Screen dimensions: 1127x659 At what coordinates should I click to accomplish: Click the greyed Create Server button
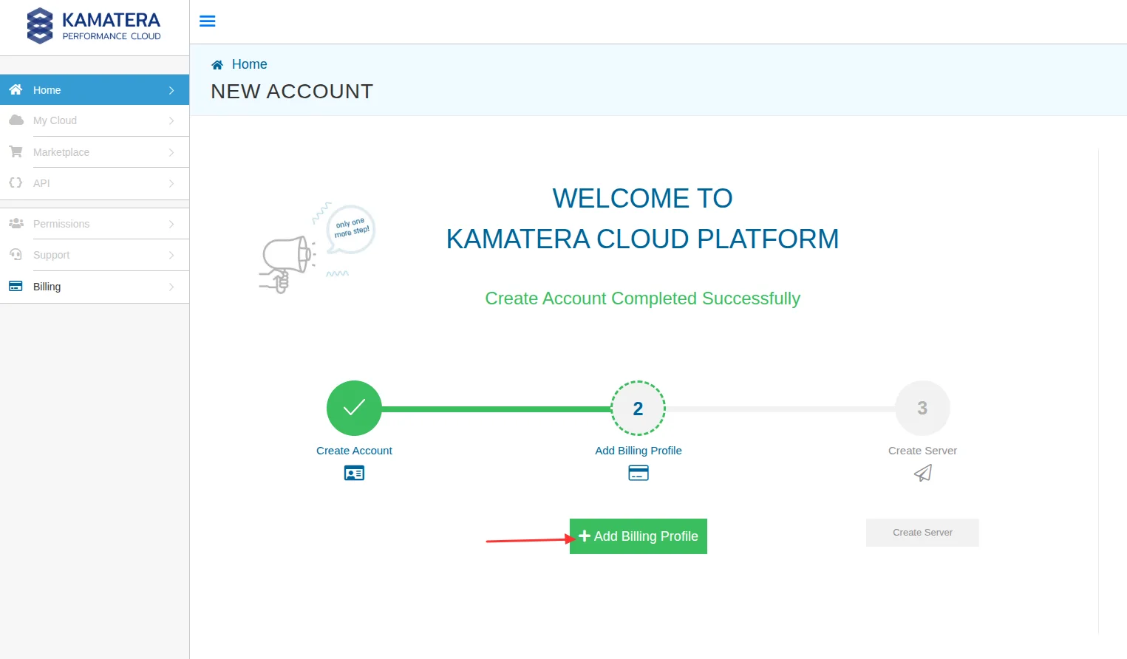click(922, 533)
